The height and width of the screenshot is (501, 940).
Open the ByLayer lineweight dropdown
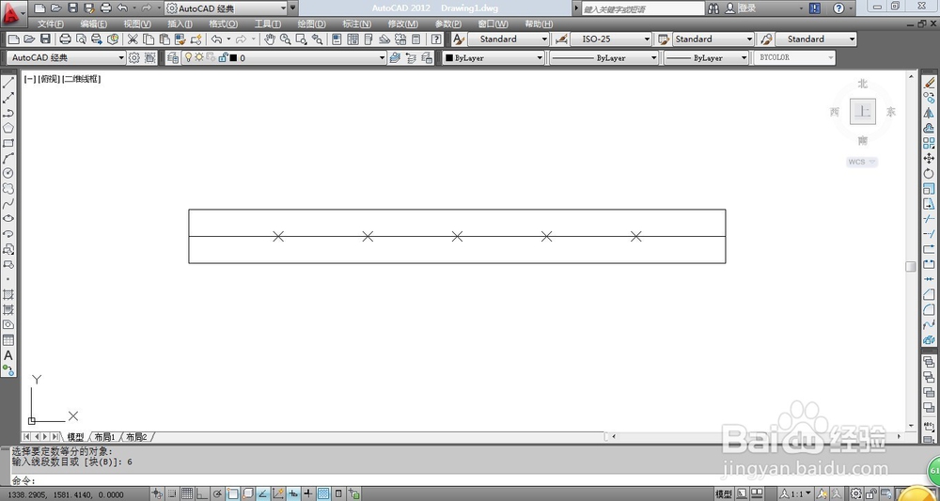point(706,58)
